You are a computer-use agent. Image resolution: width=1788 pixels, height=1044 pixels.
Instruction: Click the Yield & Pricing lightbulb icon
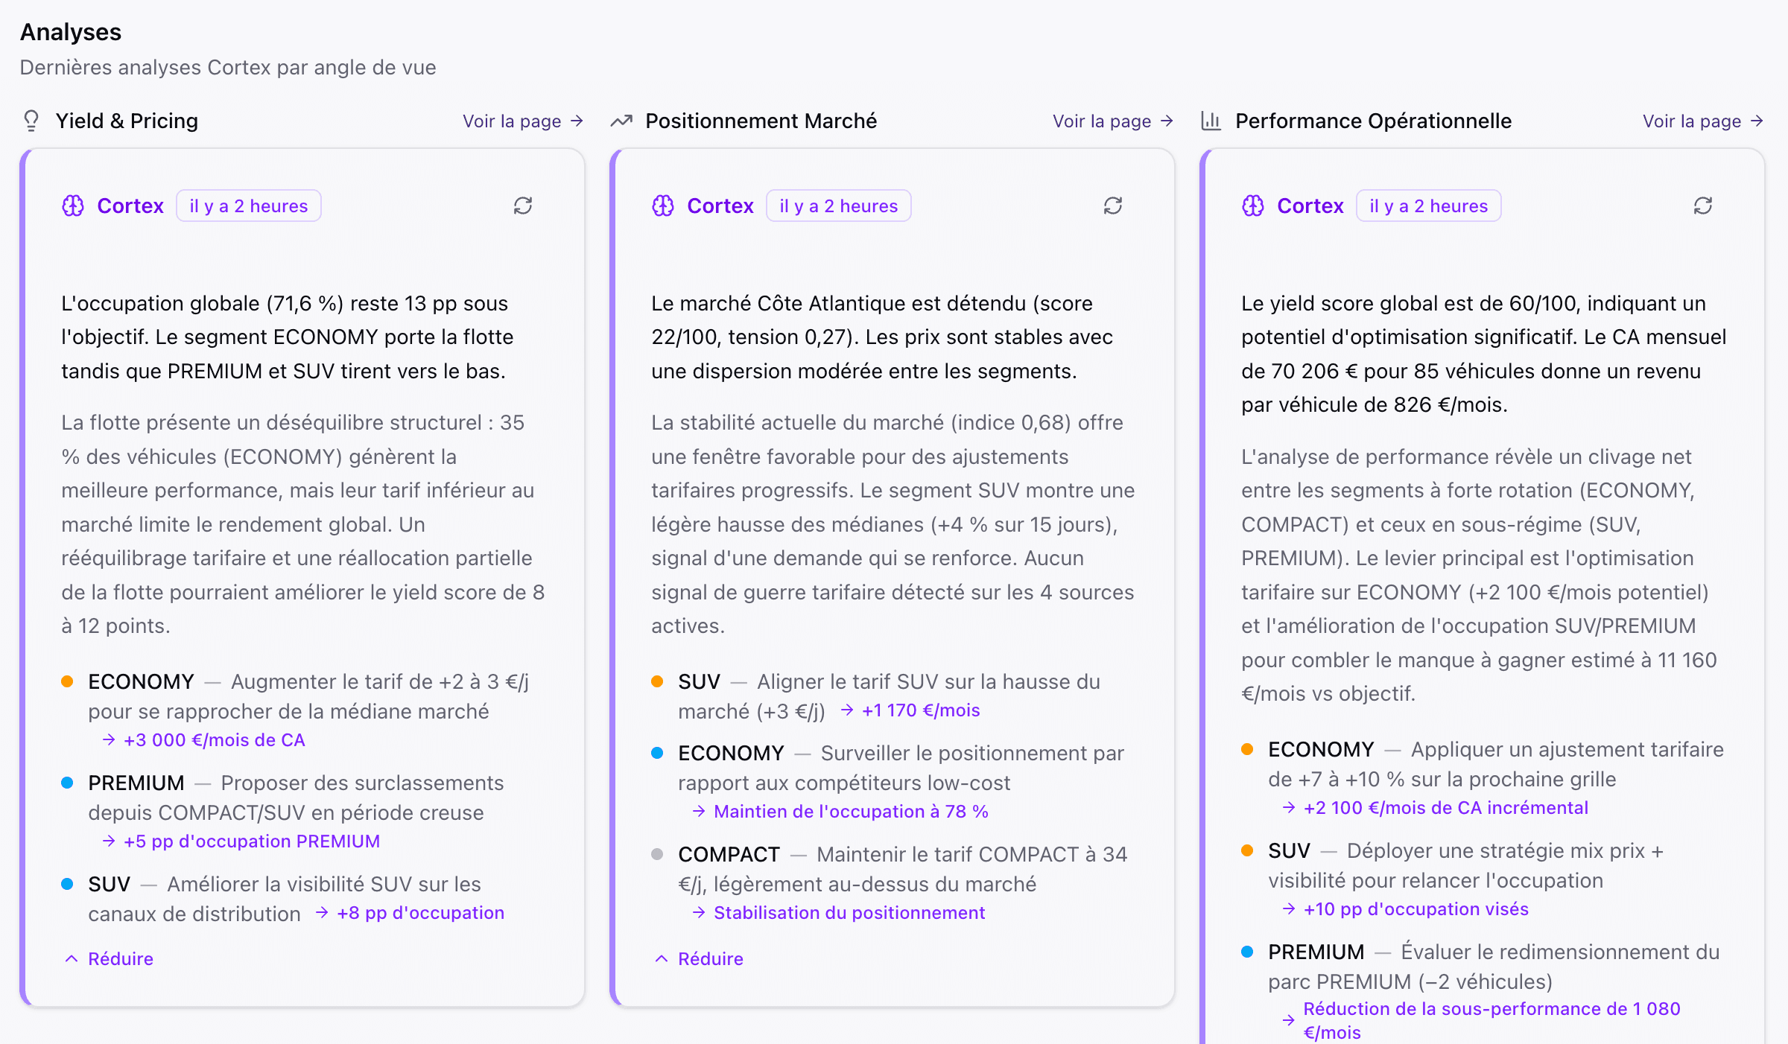coord(31,121)
